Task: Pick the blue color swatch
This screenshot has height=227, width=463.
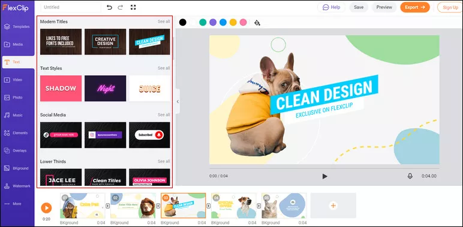Action: point(223,22)
